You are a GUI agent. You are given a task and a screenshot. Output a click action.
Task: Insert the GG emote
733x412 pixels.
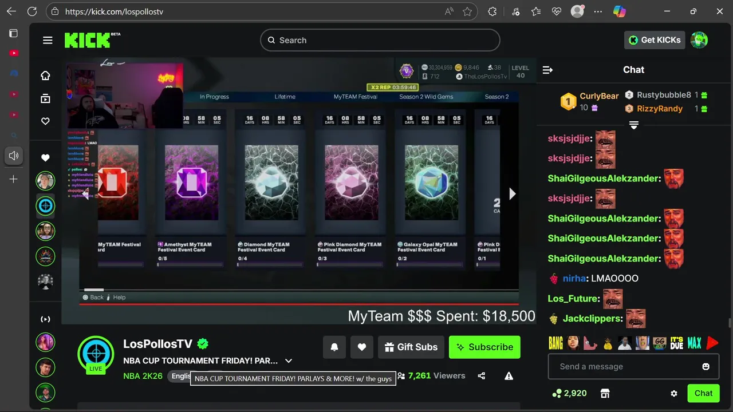pos(659,343)
